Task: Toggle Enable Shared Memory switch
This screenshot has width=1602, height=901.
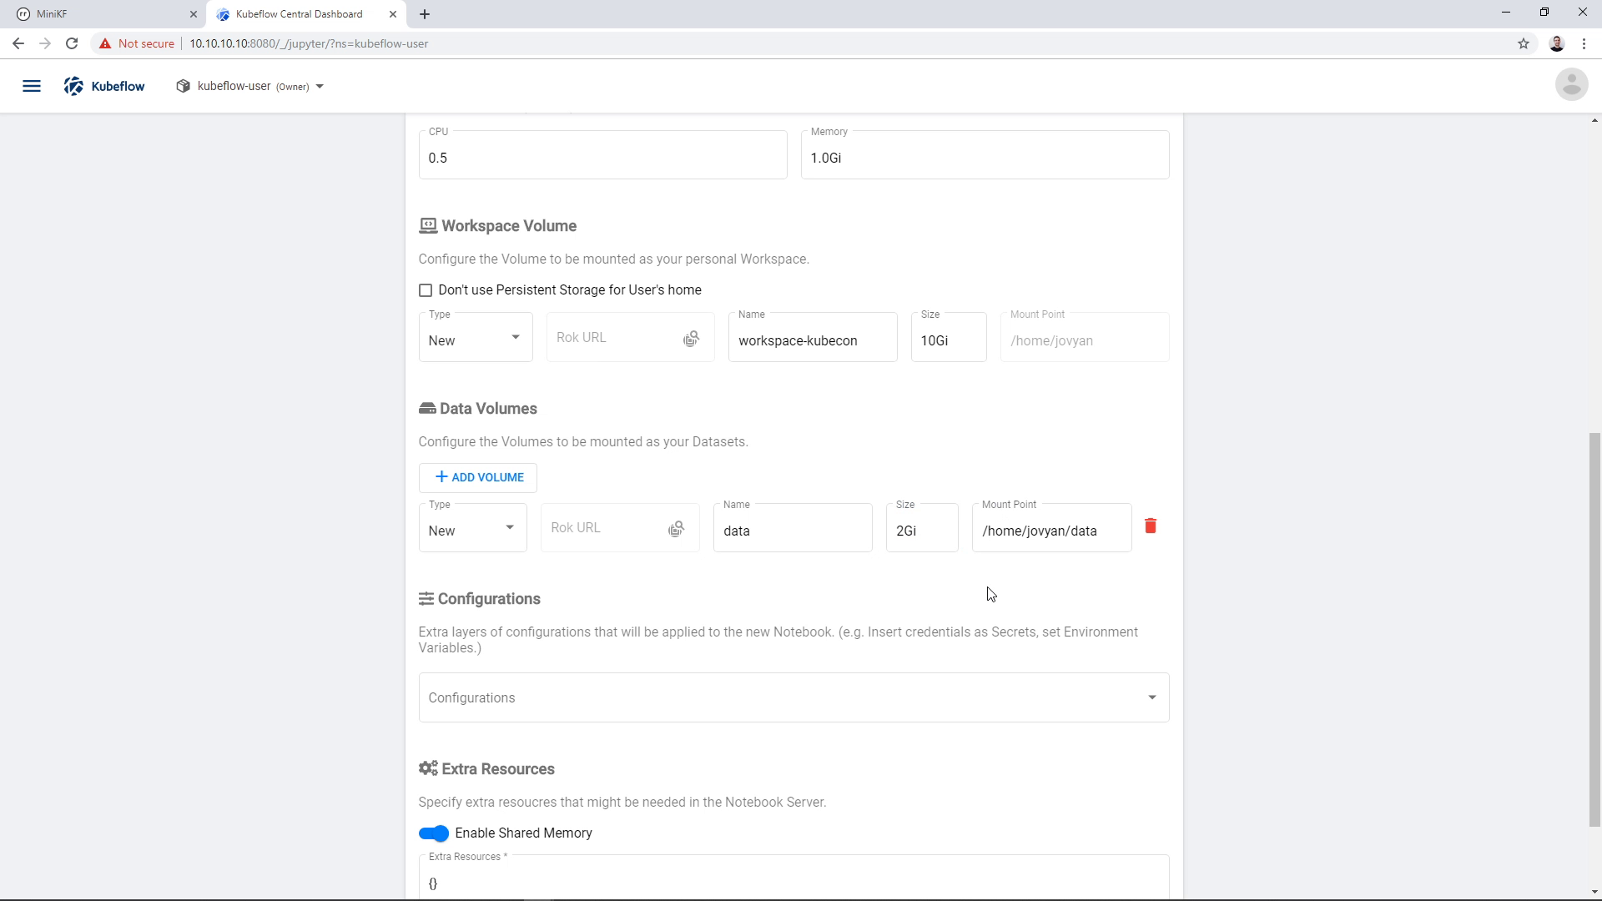Action: (x=434, y=833)
